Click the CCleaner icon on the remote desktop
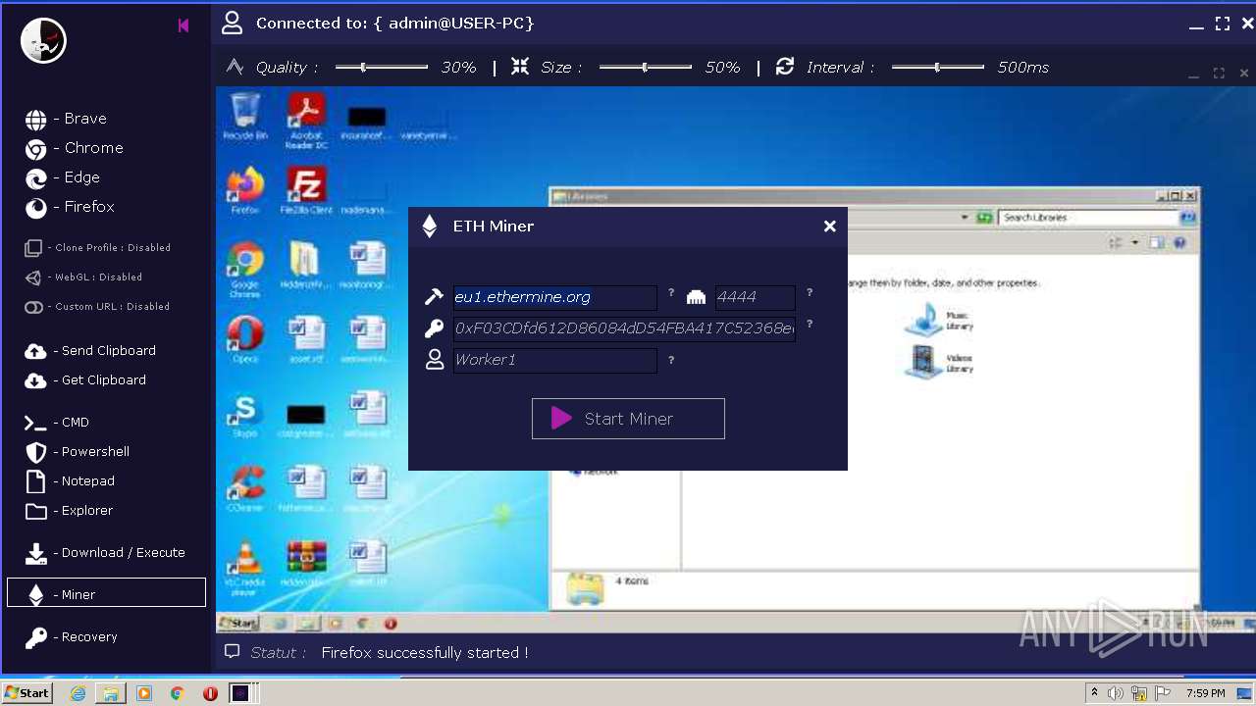Image resolution: width=1256 pixels, height=706 pixels. point(245,489)
